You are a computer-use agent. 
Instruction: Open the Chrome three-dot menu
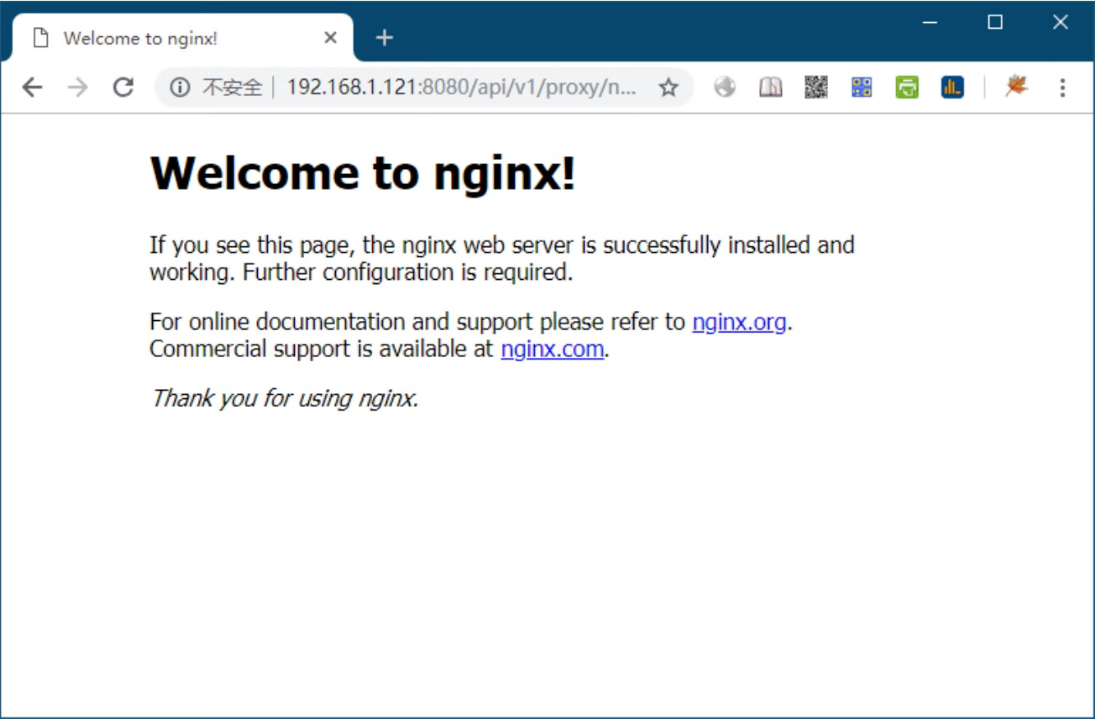tap(1062, 87)
